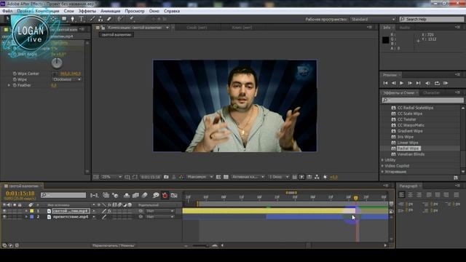Screen dimensions: 466x262
Task: Click Hide Shy Layers icon in timeline
Action: [x=127, y=195]
